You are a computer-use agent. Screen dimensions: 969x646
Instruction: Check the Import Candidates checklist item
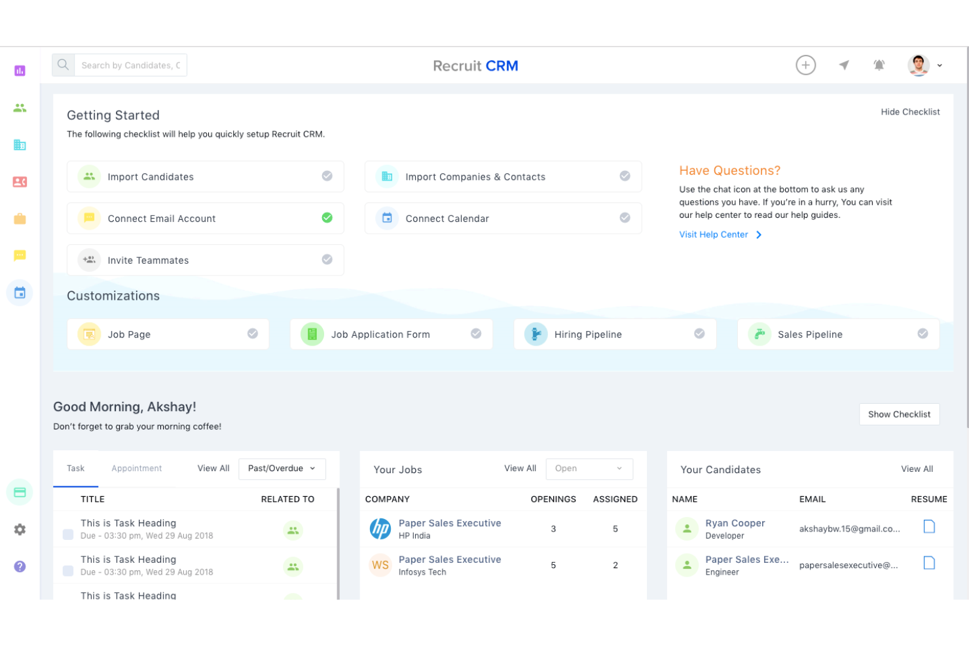click(x=327, y=176)
